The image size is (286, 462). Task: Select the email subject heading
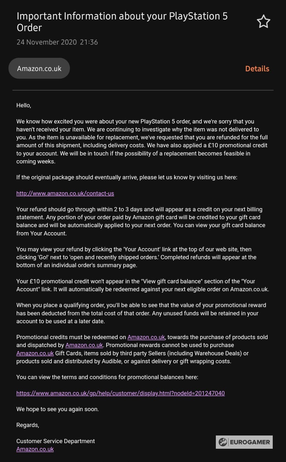tap(122, 22)
